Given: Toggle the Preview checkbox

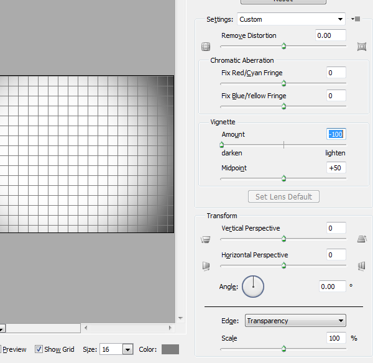Looking at the screenshot, I should click(x=1, y=349).
